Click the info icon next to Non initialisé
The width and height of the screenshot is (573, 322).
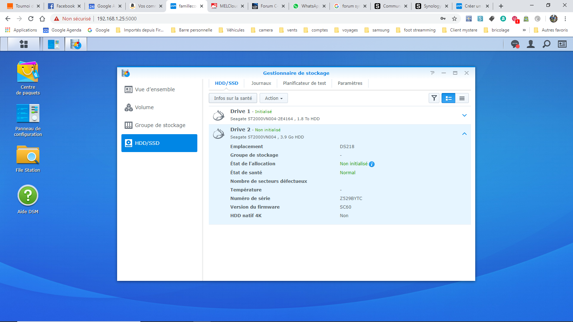tap(372, 164)
